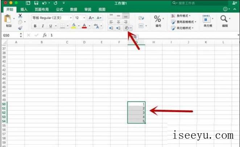
Task: Toggle bold formatting
Action: (35, 26)
